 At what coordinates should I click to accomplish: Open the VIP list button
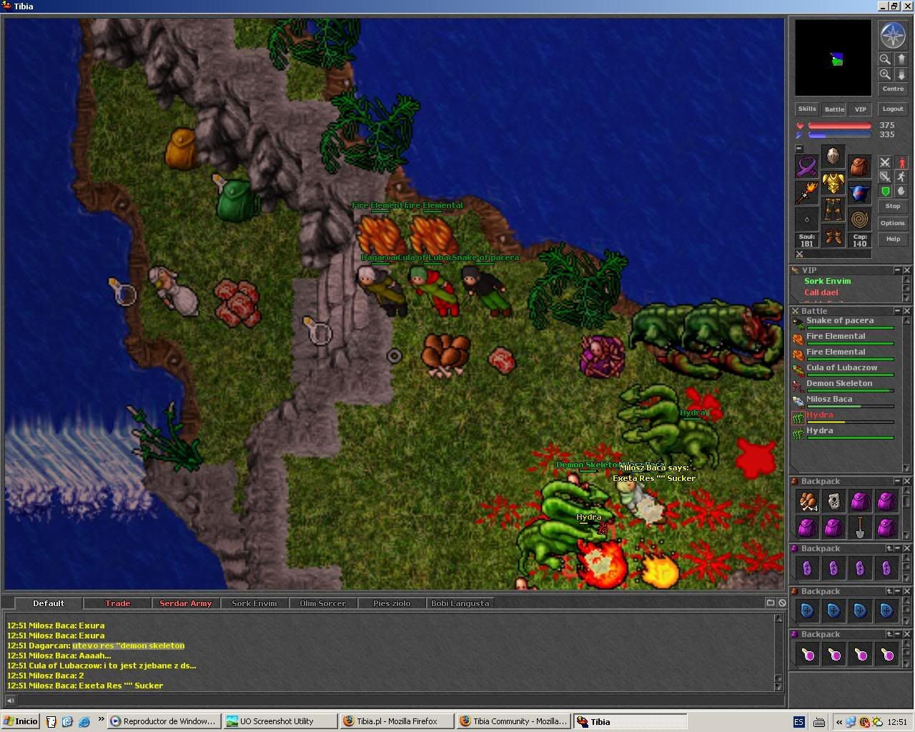[861, 109]
